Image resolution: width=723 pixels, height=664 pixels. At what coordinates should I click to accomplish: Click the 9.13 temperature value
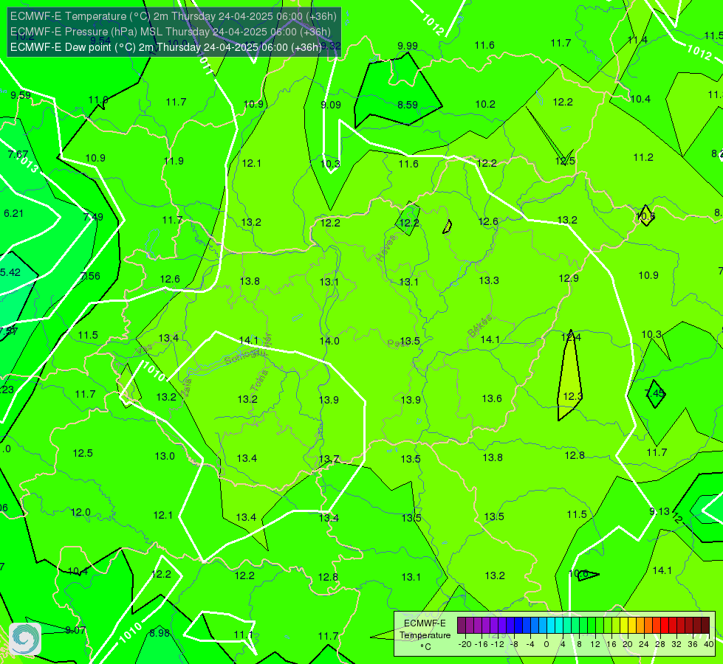pos(659,511)
